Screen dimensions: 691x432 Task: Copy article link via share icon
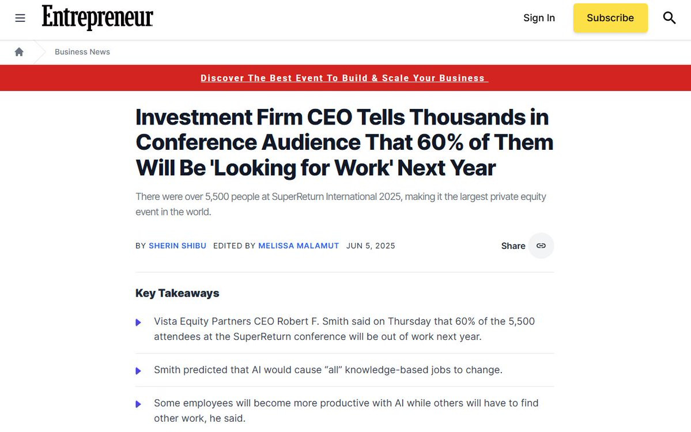point(541,246)
